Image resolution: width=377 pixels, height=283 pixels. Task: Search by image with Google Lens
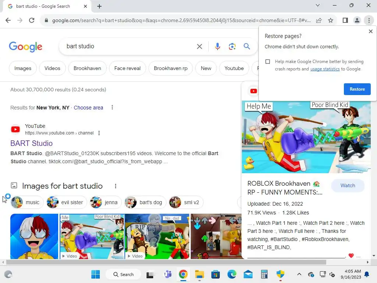pyautogui.click(x=232, y=46)
